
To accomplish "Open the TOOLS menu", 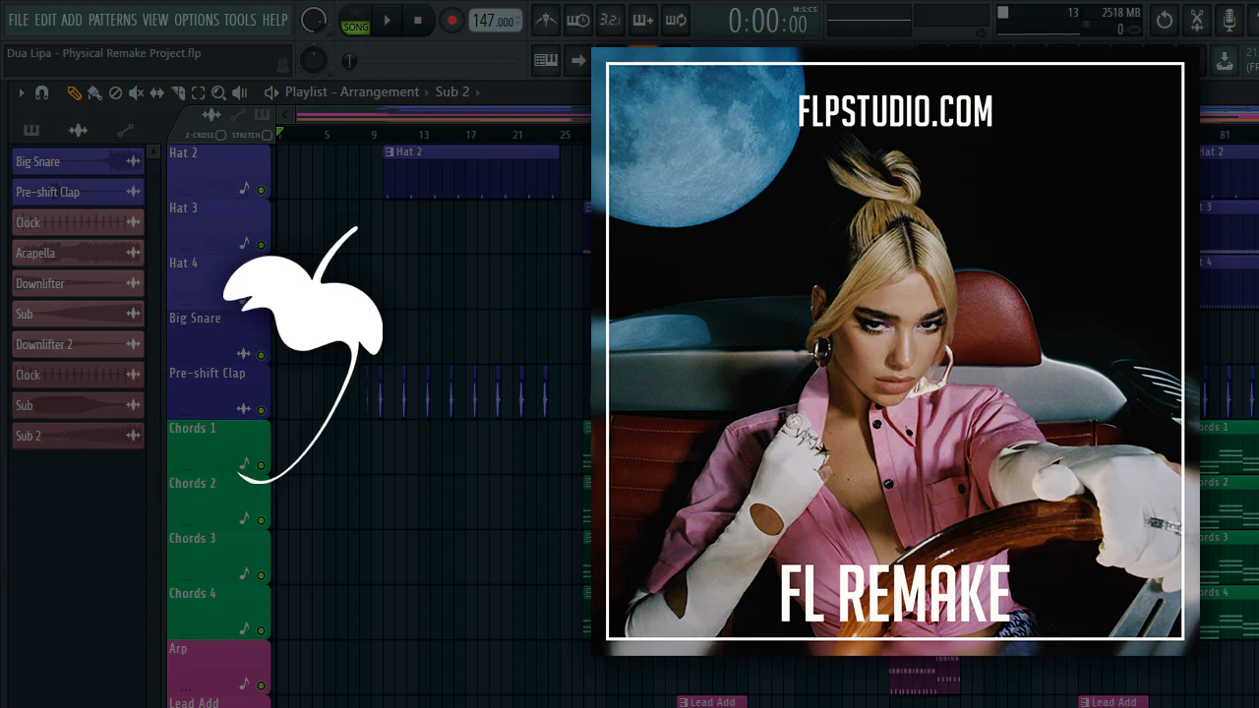I will coord(240,20).
